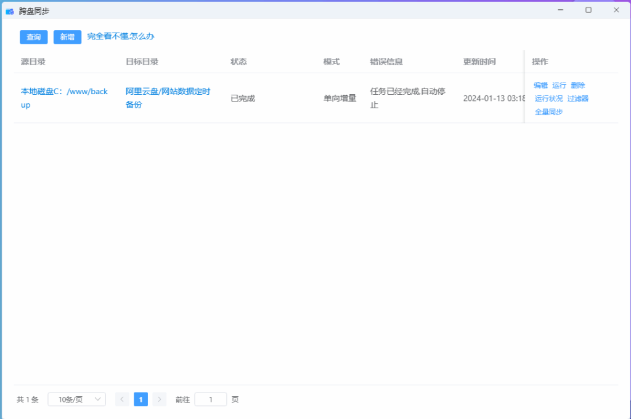
Task: Open the 本地磁盘C /www/backup source directory link
Action: point(63,98)
